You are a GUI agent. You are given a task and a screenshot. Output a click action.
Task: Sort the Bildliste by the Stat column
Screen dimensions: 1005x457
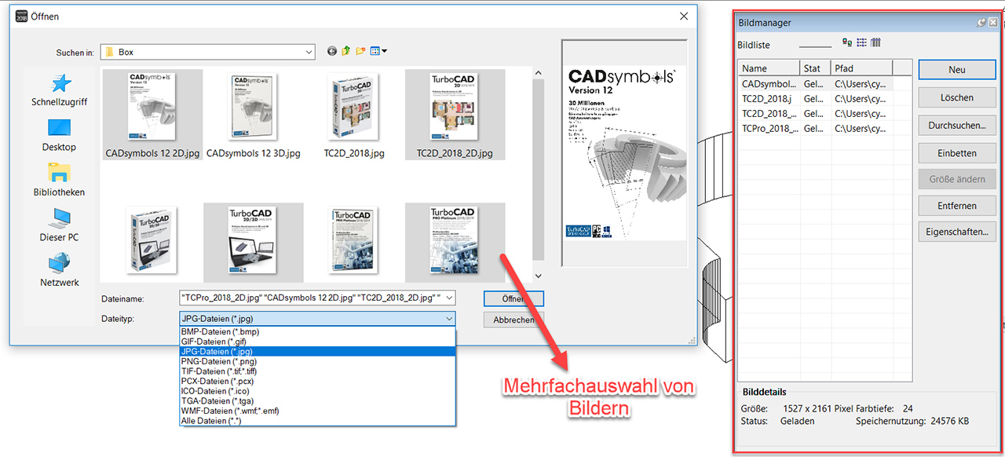click(816, 68)
